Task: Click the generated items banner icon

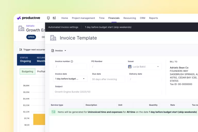Action: click(53, 112)
